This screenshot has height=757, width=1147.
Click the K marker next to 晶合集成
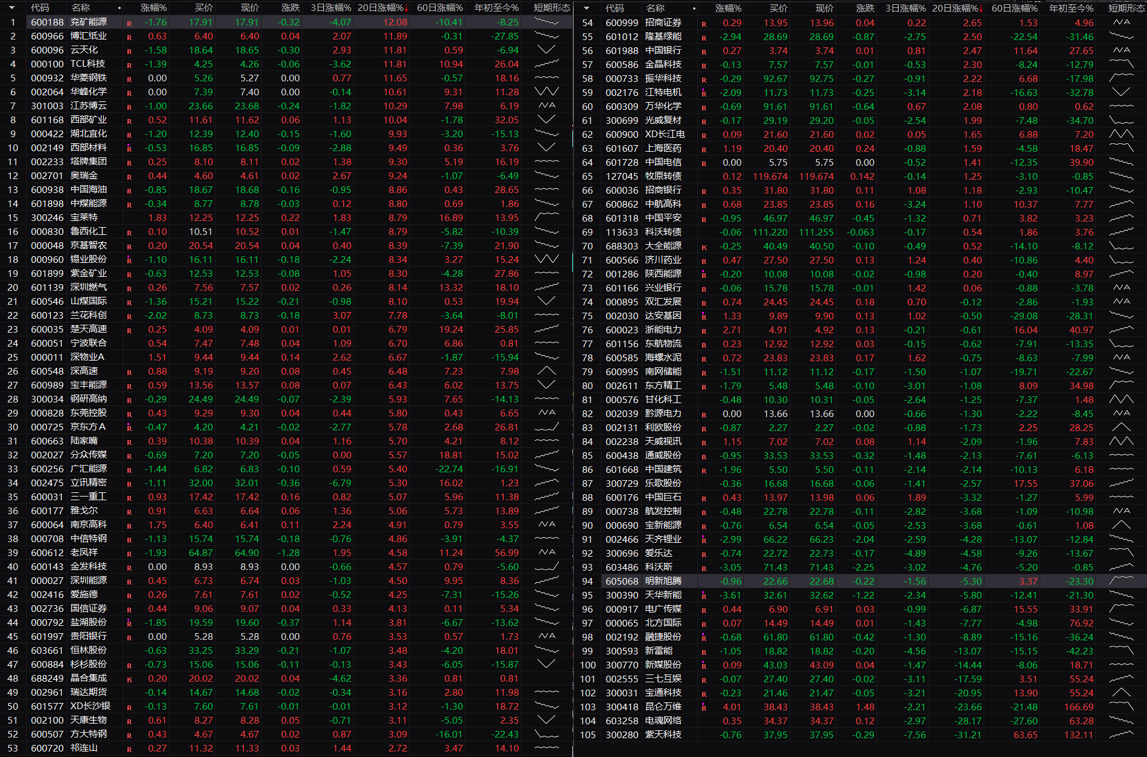(129, 679)
